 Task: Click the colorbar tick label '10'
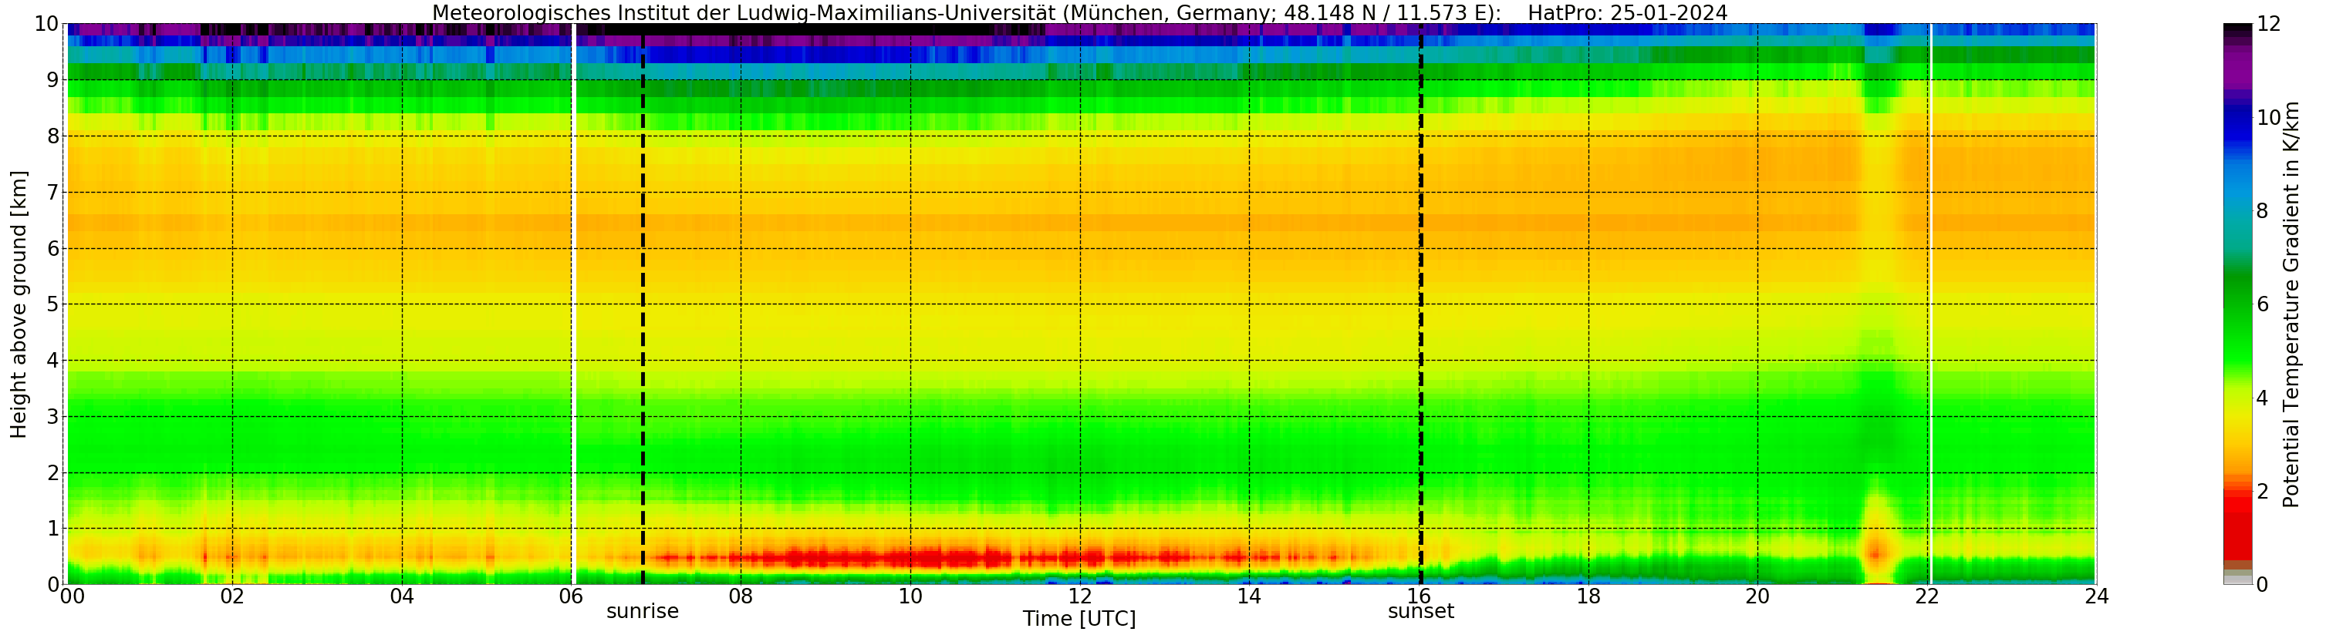tap(2268, 117)
